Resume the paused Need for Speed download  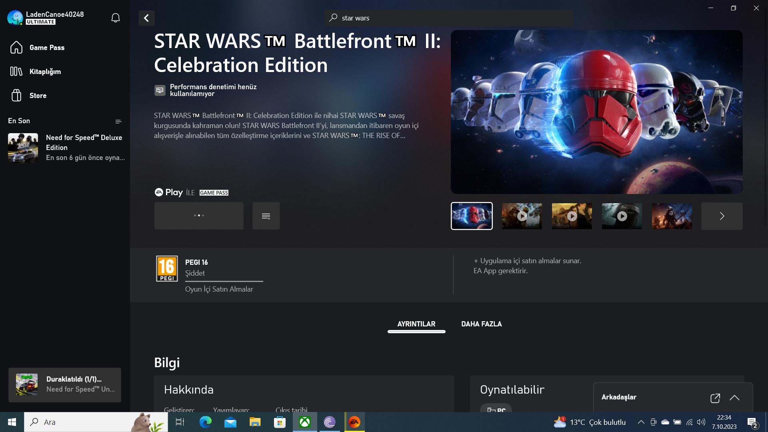[64, 385]
